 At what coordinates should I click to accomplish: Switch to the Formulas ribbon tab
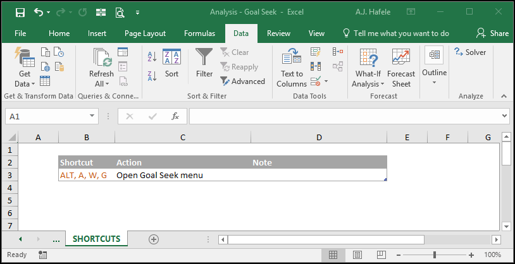pyautogui.click(x=200, y=33)
